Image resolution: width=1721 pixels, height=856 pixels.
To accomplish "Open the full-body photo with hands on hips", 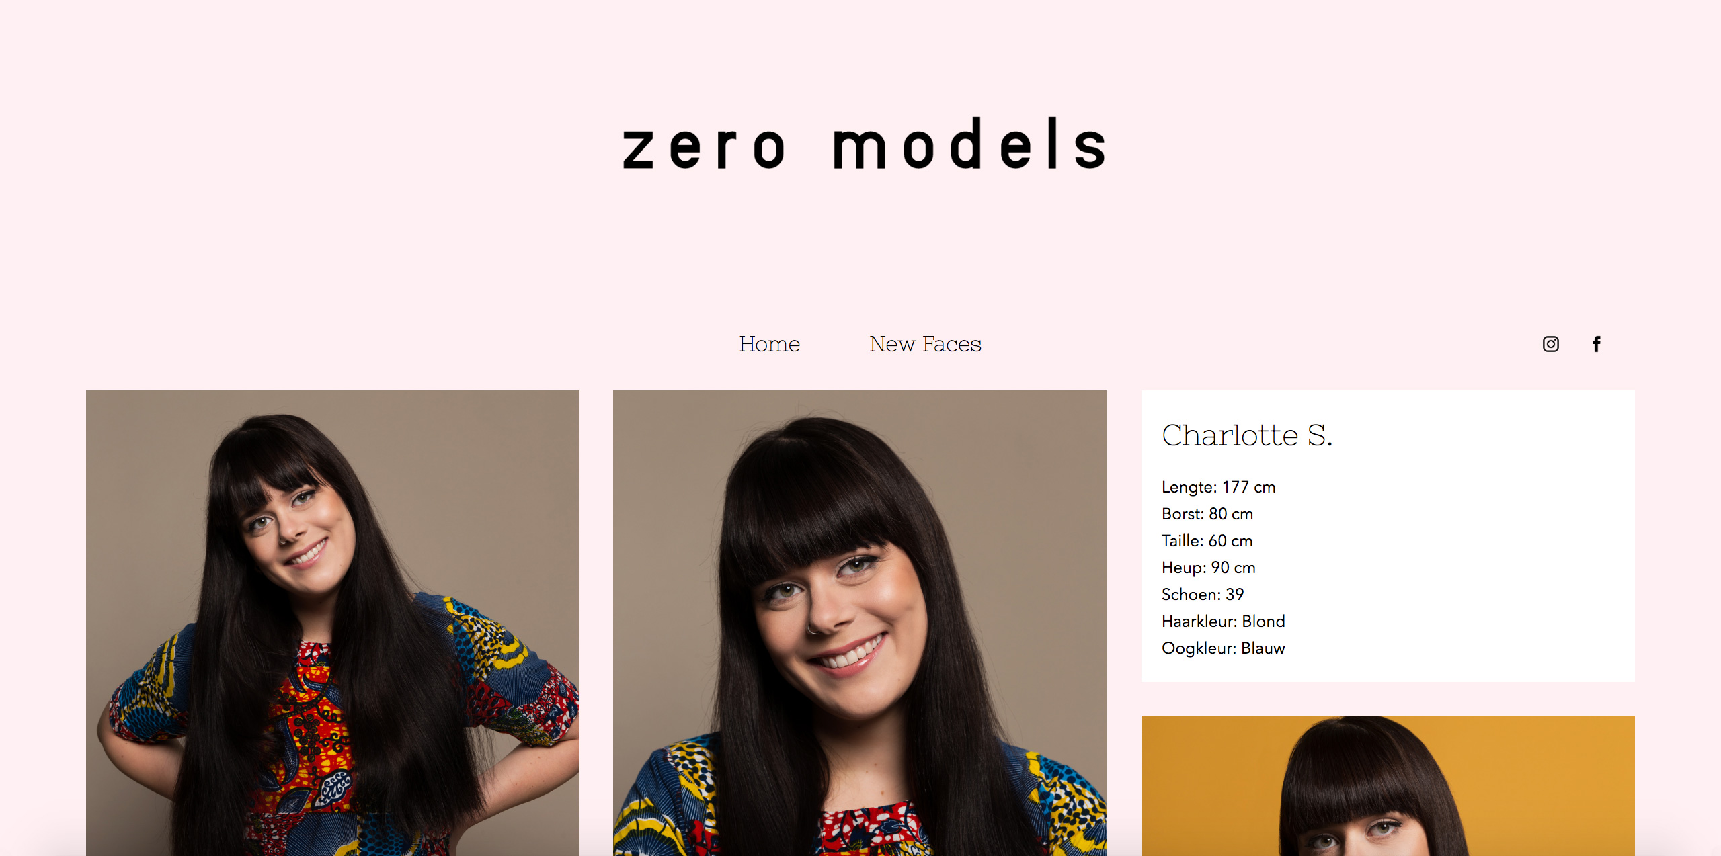I will click(333, 623).
